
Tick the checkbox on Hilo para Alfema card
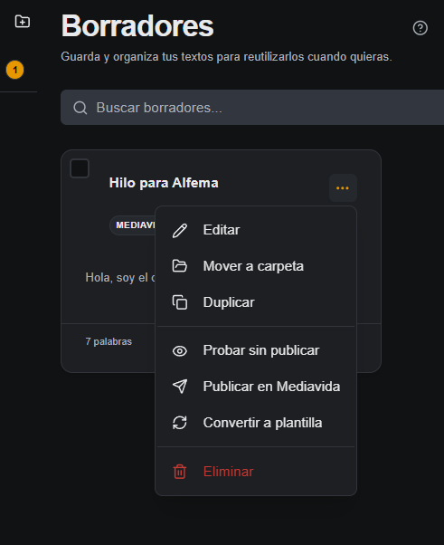[80, 168]
